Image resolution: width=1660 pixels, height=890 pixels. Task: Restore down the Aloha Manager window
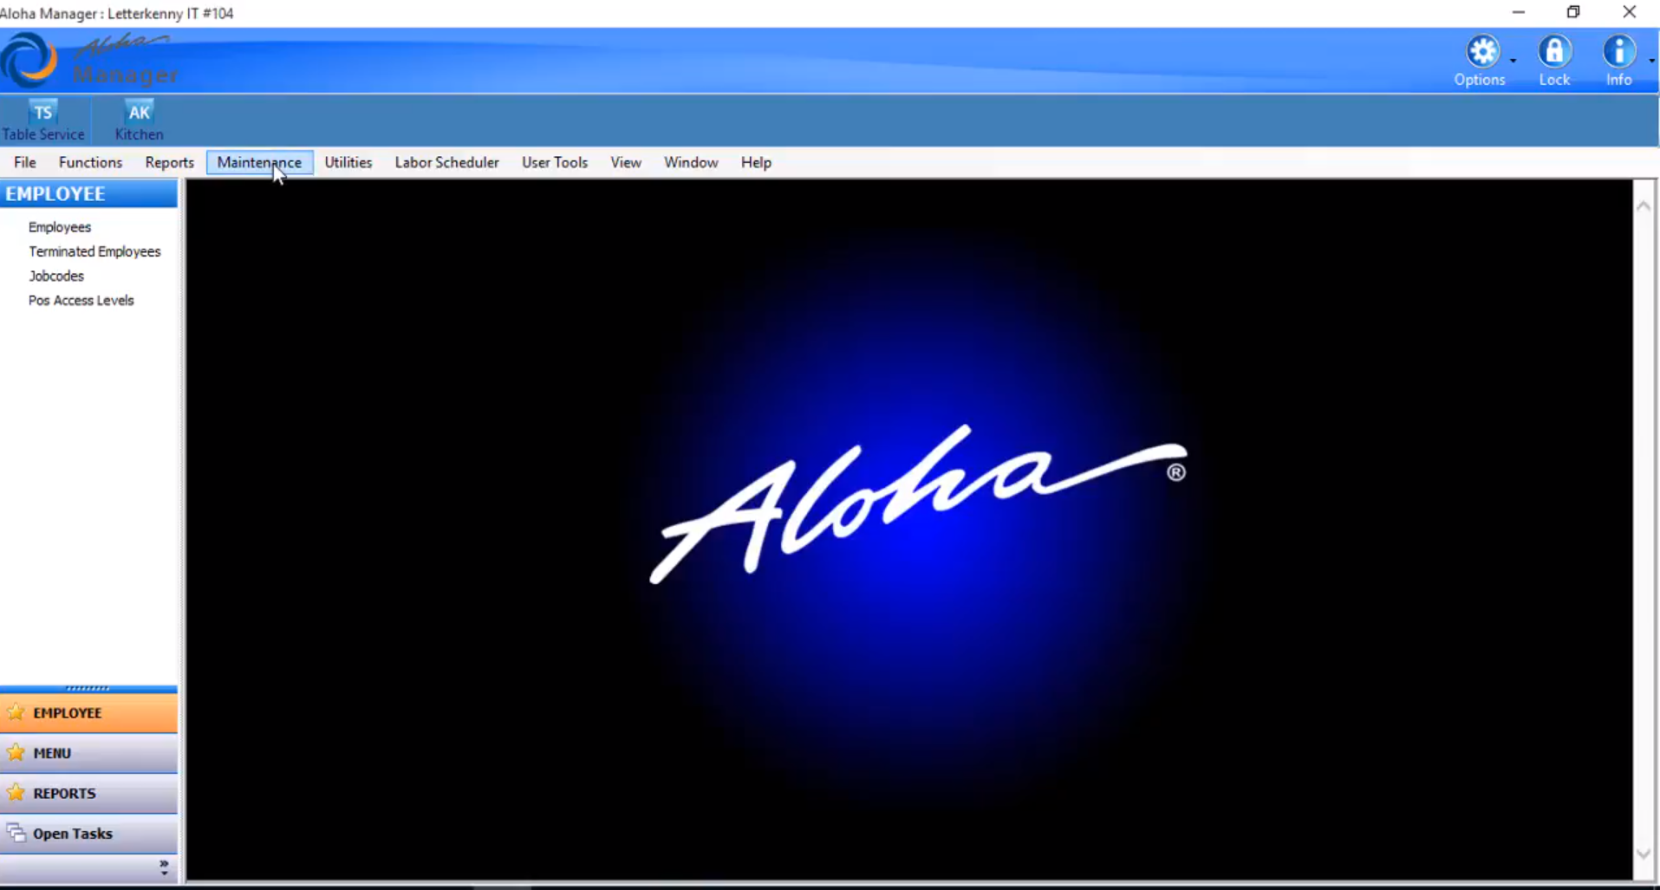[1573, 12]
